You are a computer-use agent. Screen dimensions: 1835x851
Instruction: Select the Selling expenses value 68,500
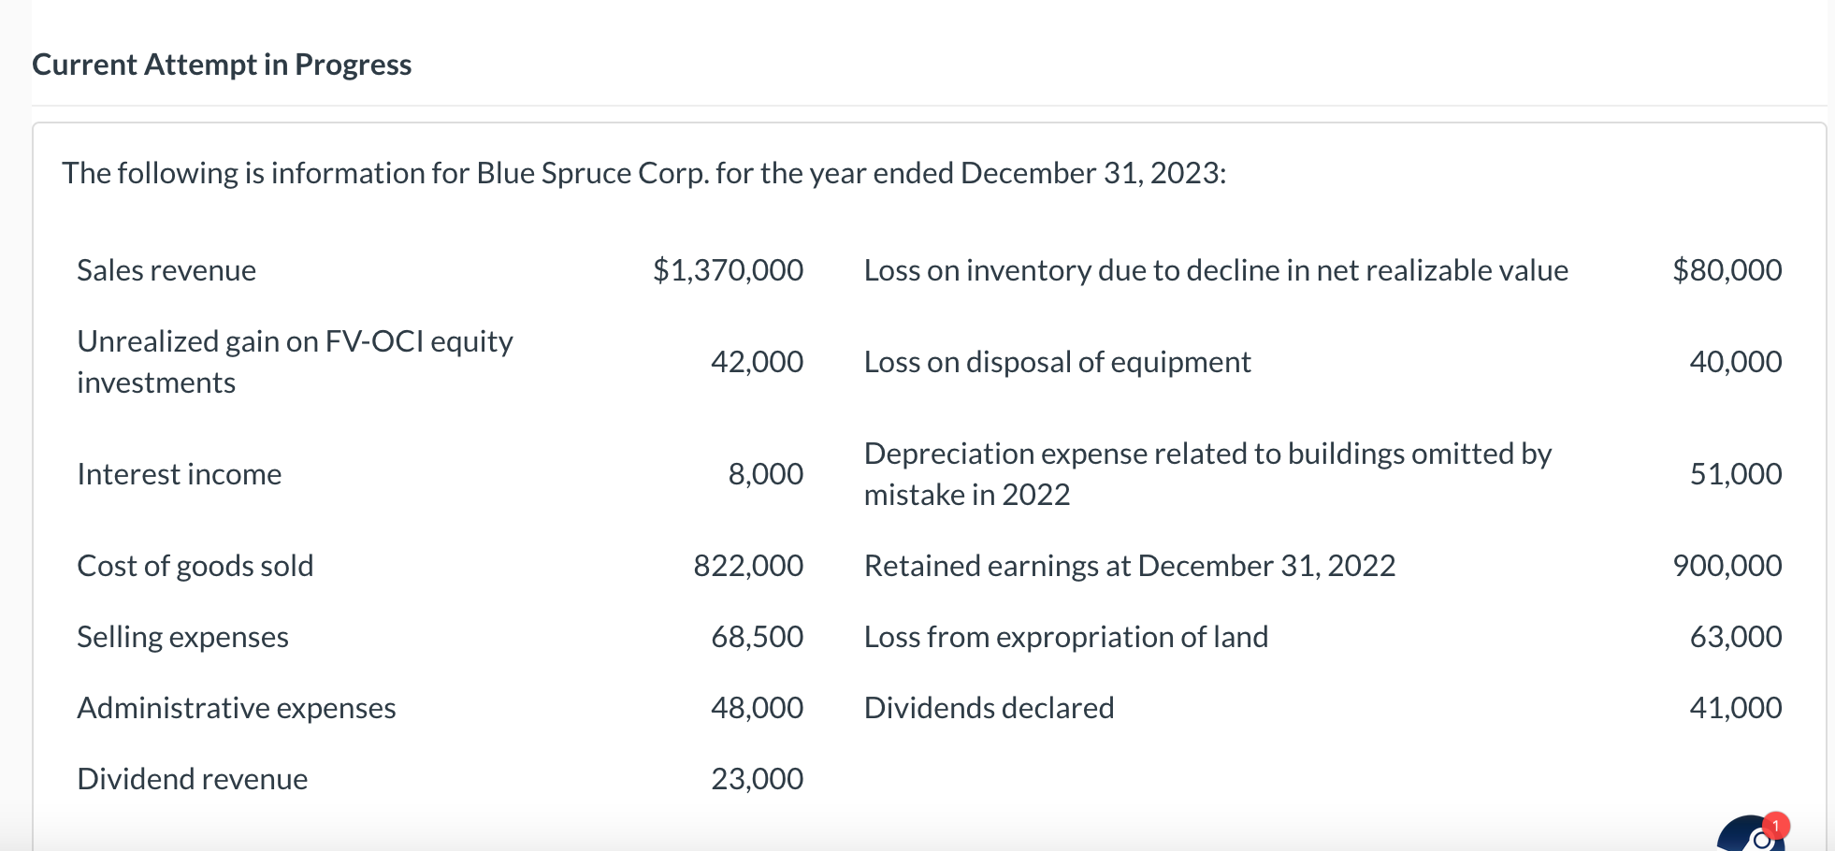pyautogui.click(x=756, y=637)
